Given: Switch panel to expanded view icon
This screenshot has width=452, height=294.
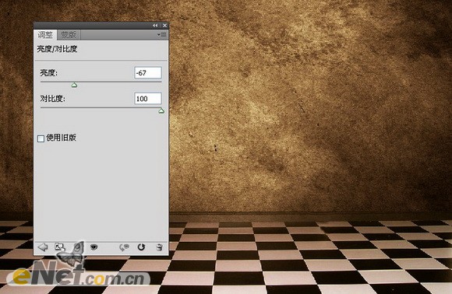Looking at the screenshot, I should [x=60, y=247].
